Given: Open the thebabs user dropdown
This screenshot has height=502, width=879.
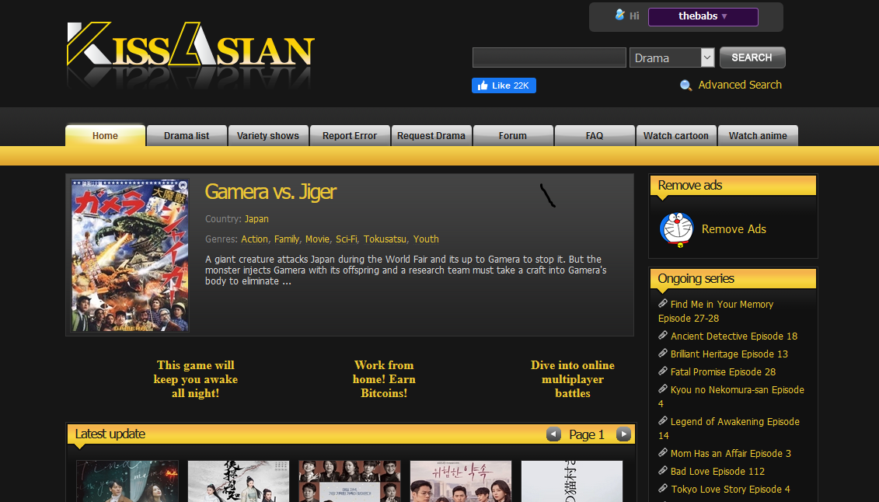Looking at the screenshot, I should (x=703, y=16).
